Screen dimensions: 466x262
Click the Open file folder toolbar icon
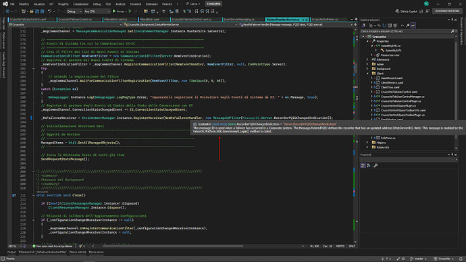pyautogui.click(x=32, y=11)
